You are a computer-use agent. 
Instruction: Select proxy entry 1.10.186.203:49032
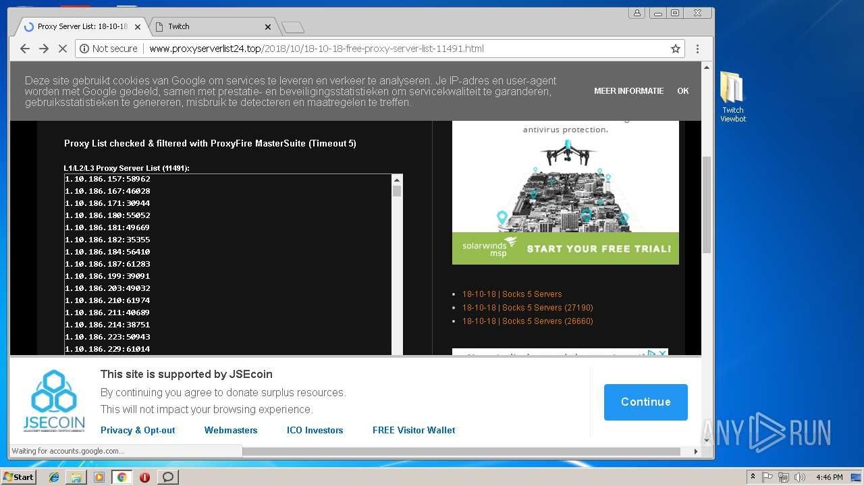(x=107, y=288)
